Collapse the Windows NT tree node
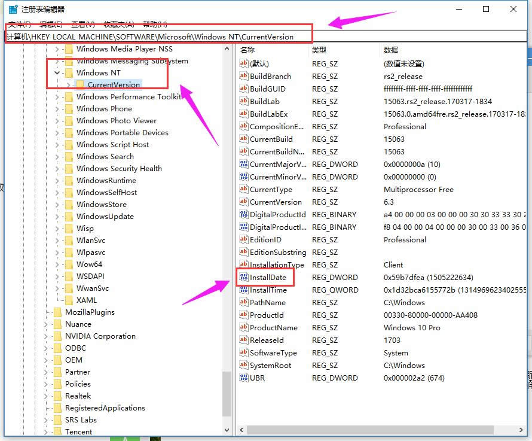Image resolution: width=532 pixels, height=441 pixels. coord(57,73)
